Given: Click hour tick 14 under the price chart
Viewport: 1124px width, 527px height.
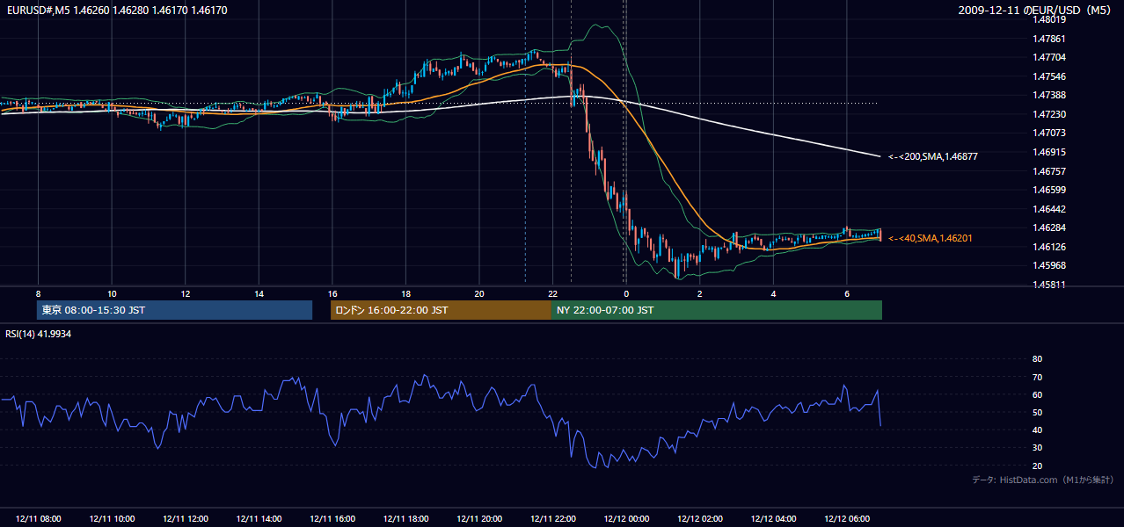Looking at the screenshot, I should 259,293.
